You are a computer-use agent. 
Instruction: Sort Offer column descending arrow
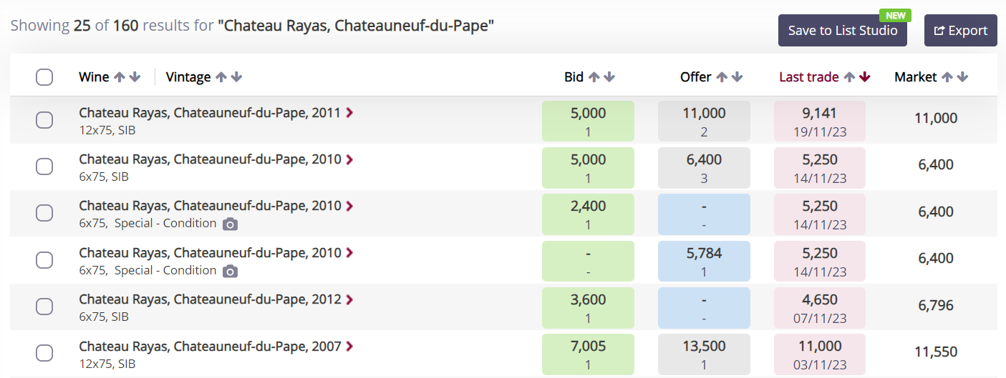[737, 77]
